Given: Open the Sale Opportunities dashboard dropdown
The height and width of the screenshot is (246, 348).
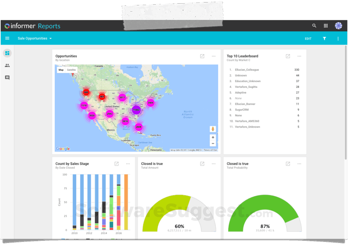Looking at the screenshot, I should coord(34,38).
